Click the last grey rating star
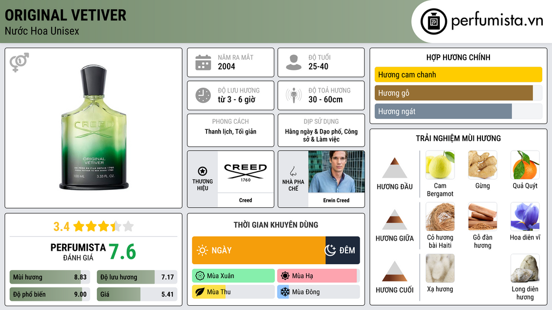Image resolution: width=552 pixels, height=310 pixels. pos(128,226)
